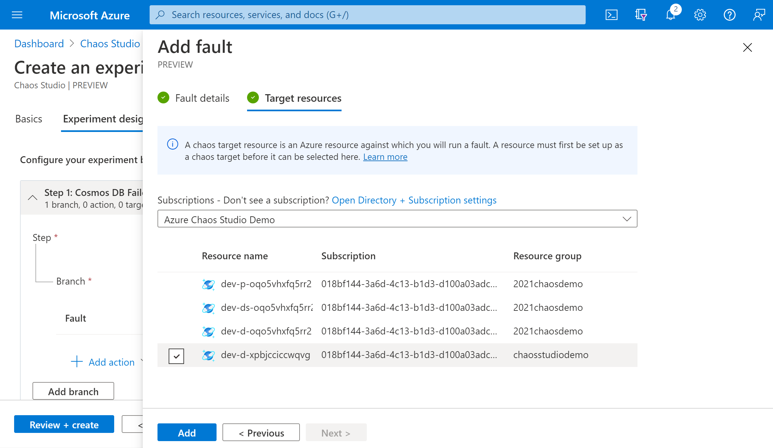This screenshot has height=448, width=773.
Task: Expand the Azure Chaos Studio Demo subscription dropdown
Action: pyautogui.click(x=626, y=219)
